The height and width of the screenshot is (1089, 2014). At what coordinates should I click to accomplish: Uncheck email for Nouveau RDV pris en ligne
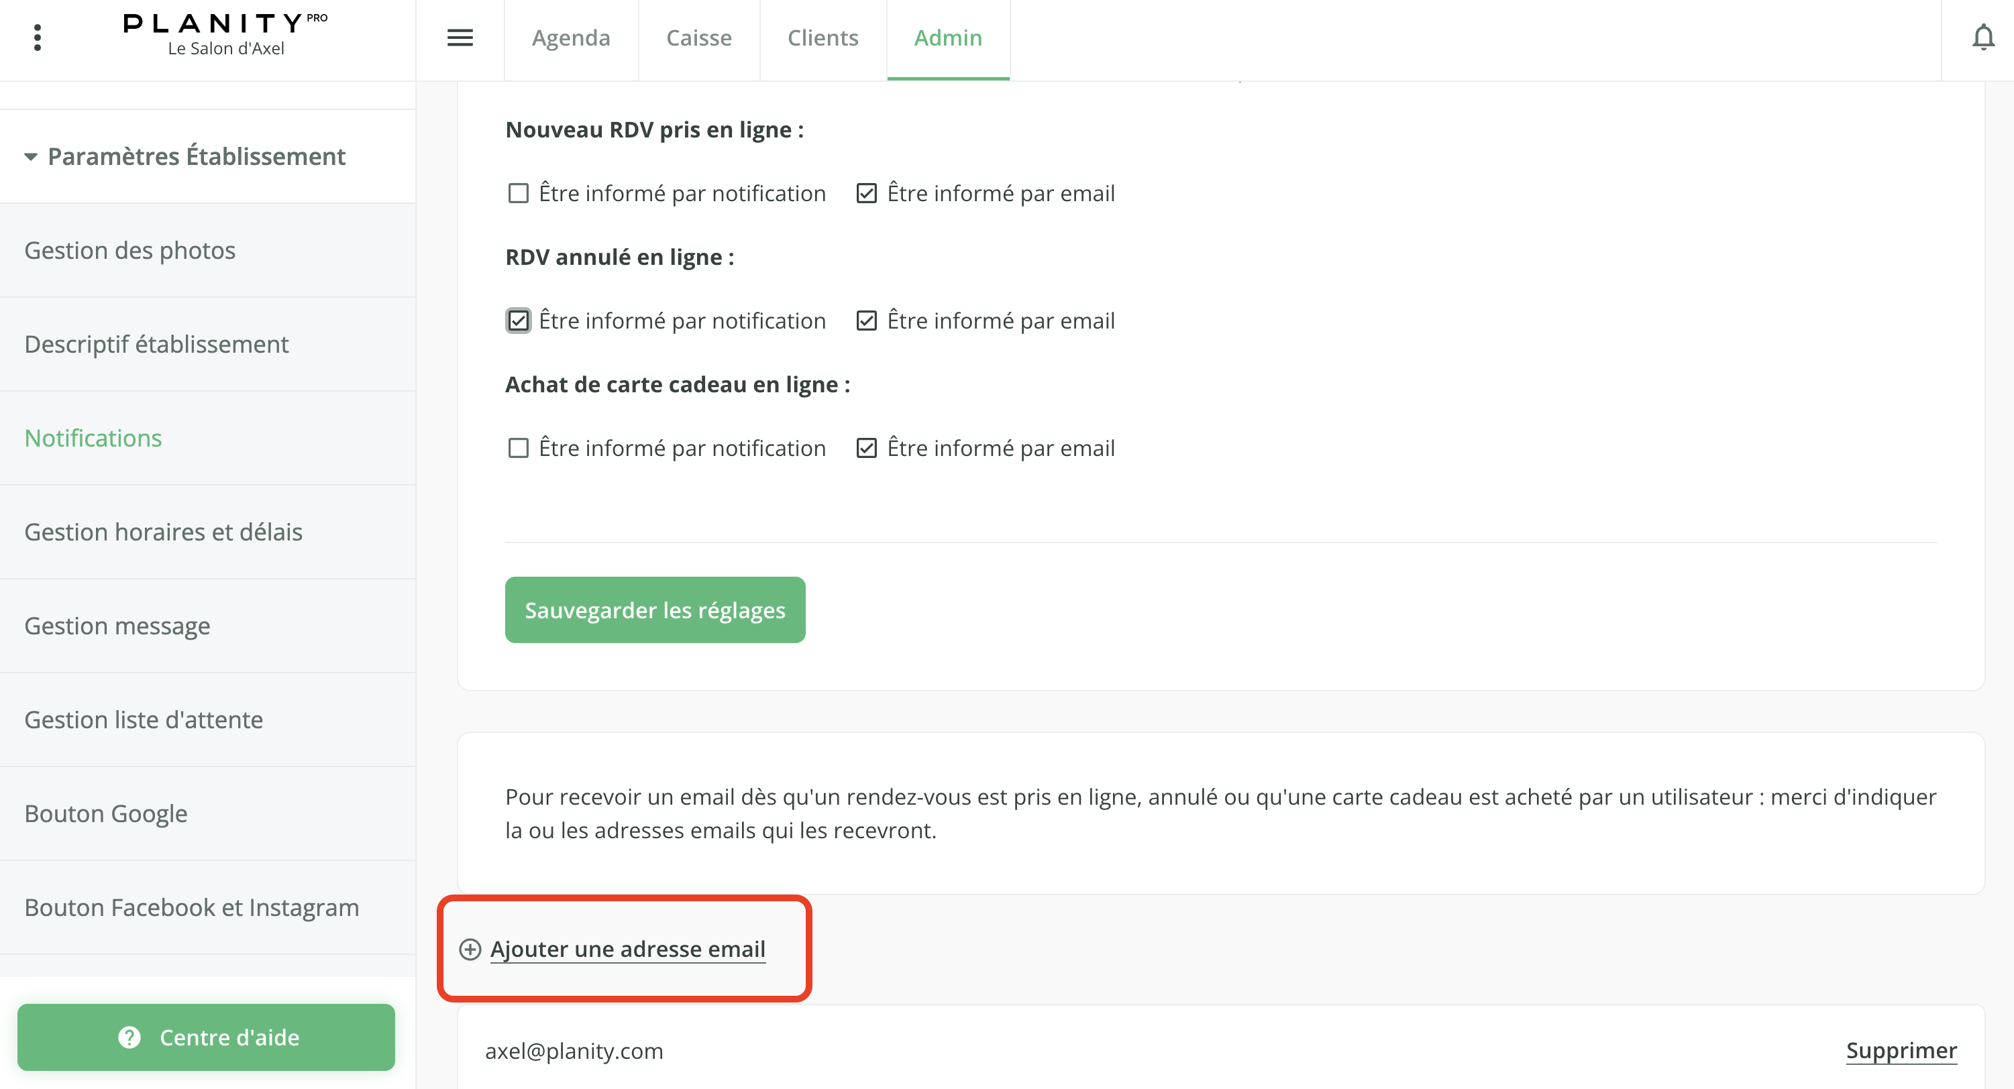[x=866, y=193]
